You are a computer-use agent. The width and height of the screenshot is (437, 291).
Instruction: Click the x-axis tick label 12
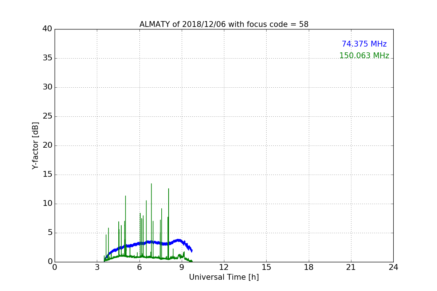224,267
